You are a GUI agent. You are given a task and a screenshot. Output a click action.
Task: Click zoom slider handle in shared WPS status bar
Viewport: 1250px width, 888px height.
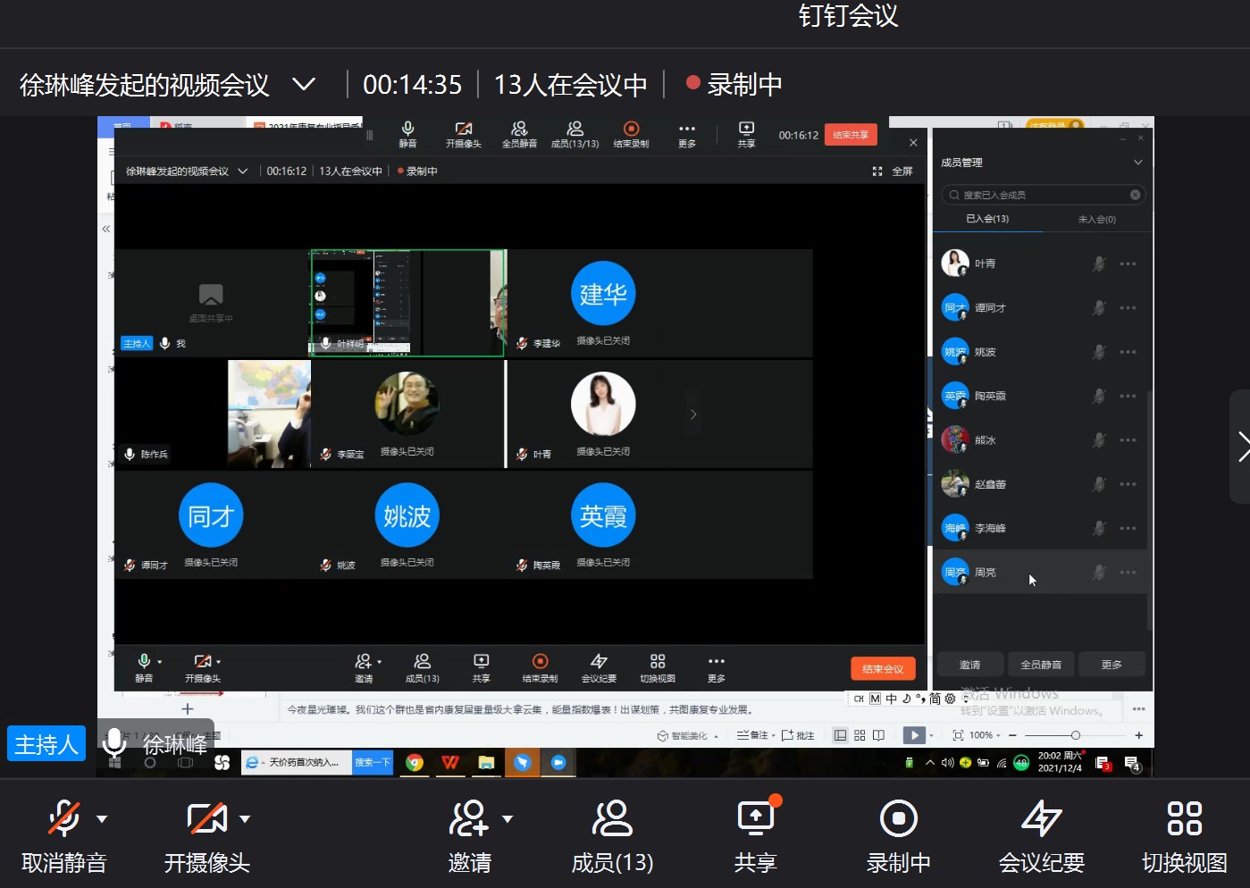click(1075, 735)
